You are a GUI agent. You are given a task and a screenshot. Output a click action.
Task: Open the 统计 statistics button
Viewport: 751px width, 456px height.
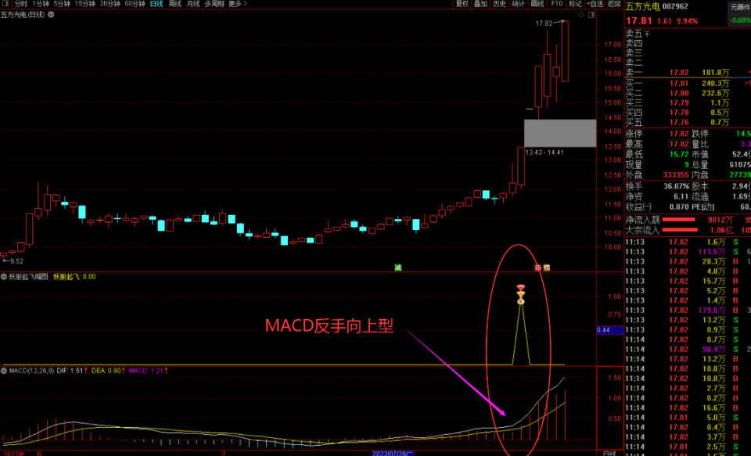click(x=518, y=4)
